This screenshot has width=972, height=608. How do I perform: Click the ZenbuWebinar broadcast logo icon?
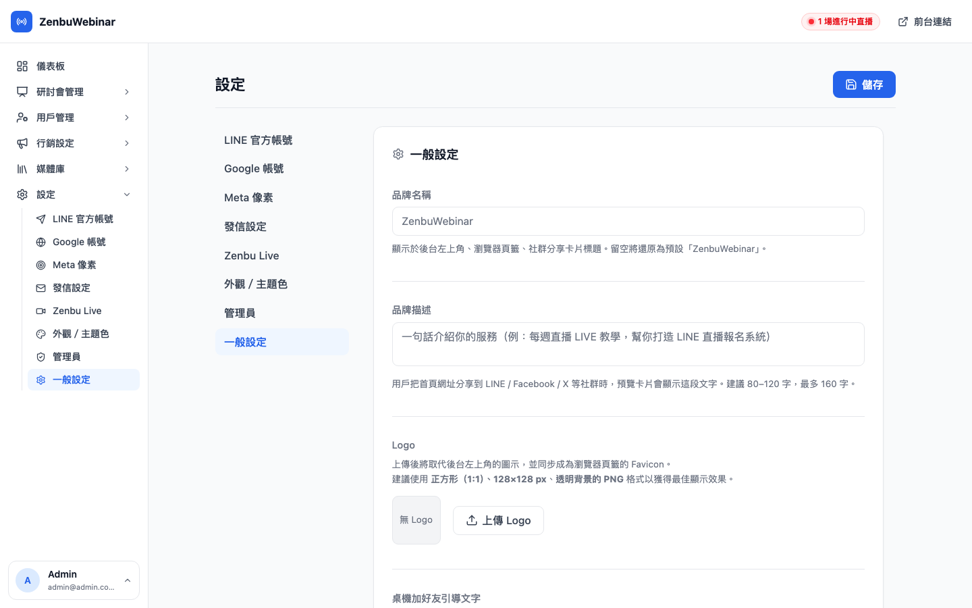coord(22,22)
